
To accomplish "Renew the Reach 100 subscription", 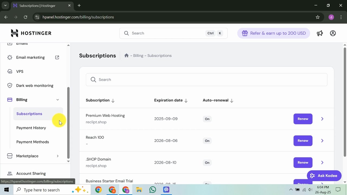I will [303, 141].
